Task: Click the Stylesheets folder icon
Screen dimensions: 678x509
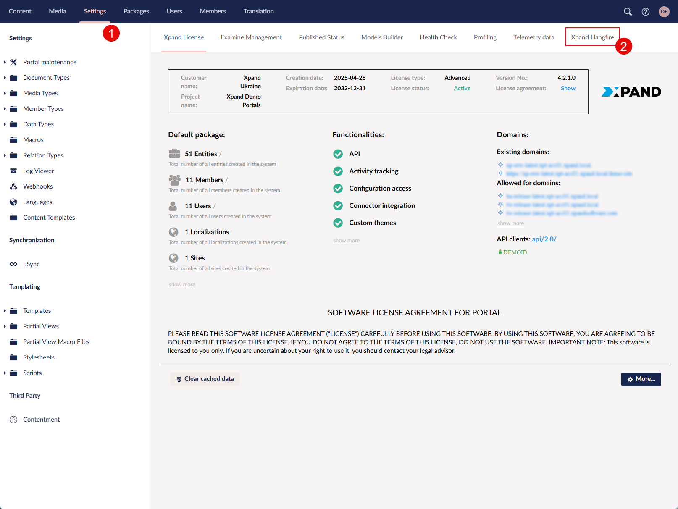Action: tap(13, 357)
